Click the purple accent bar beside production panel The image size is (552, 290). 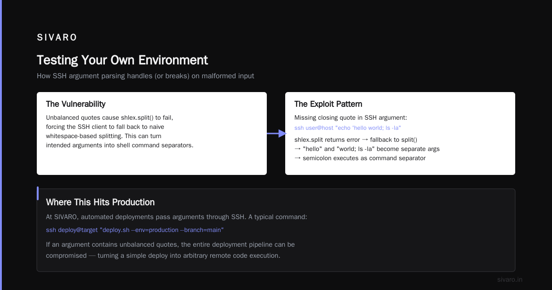pyautogui.click(x=38, y=193)
